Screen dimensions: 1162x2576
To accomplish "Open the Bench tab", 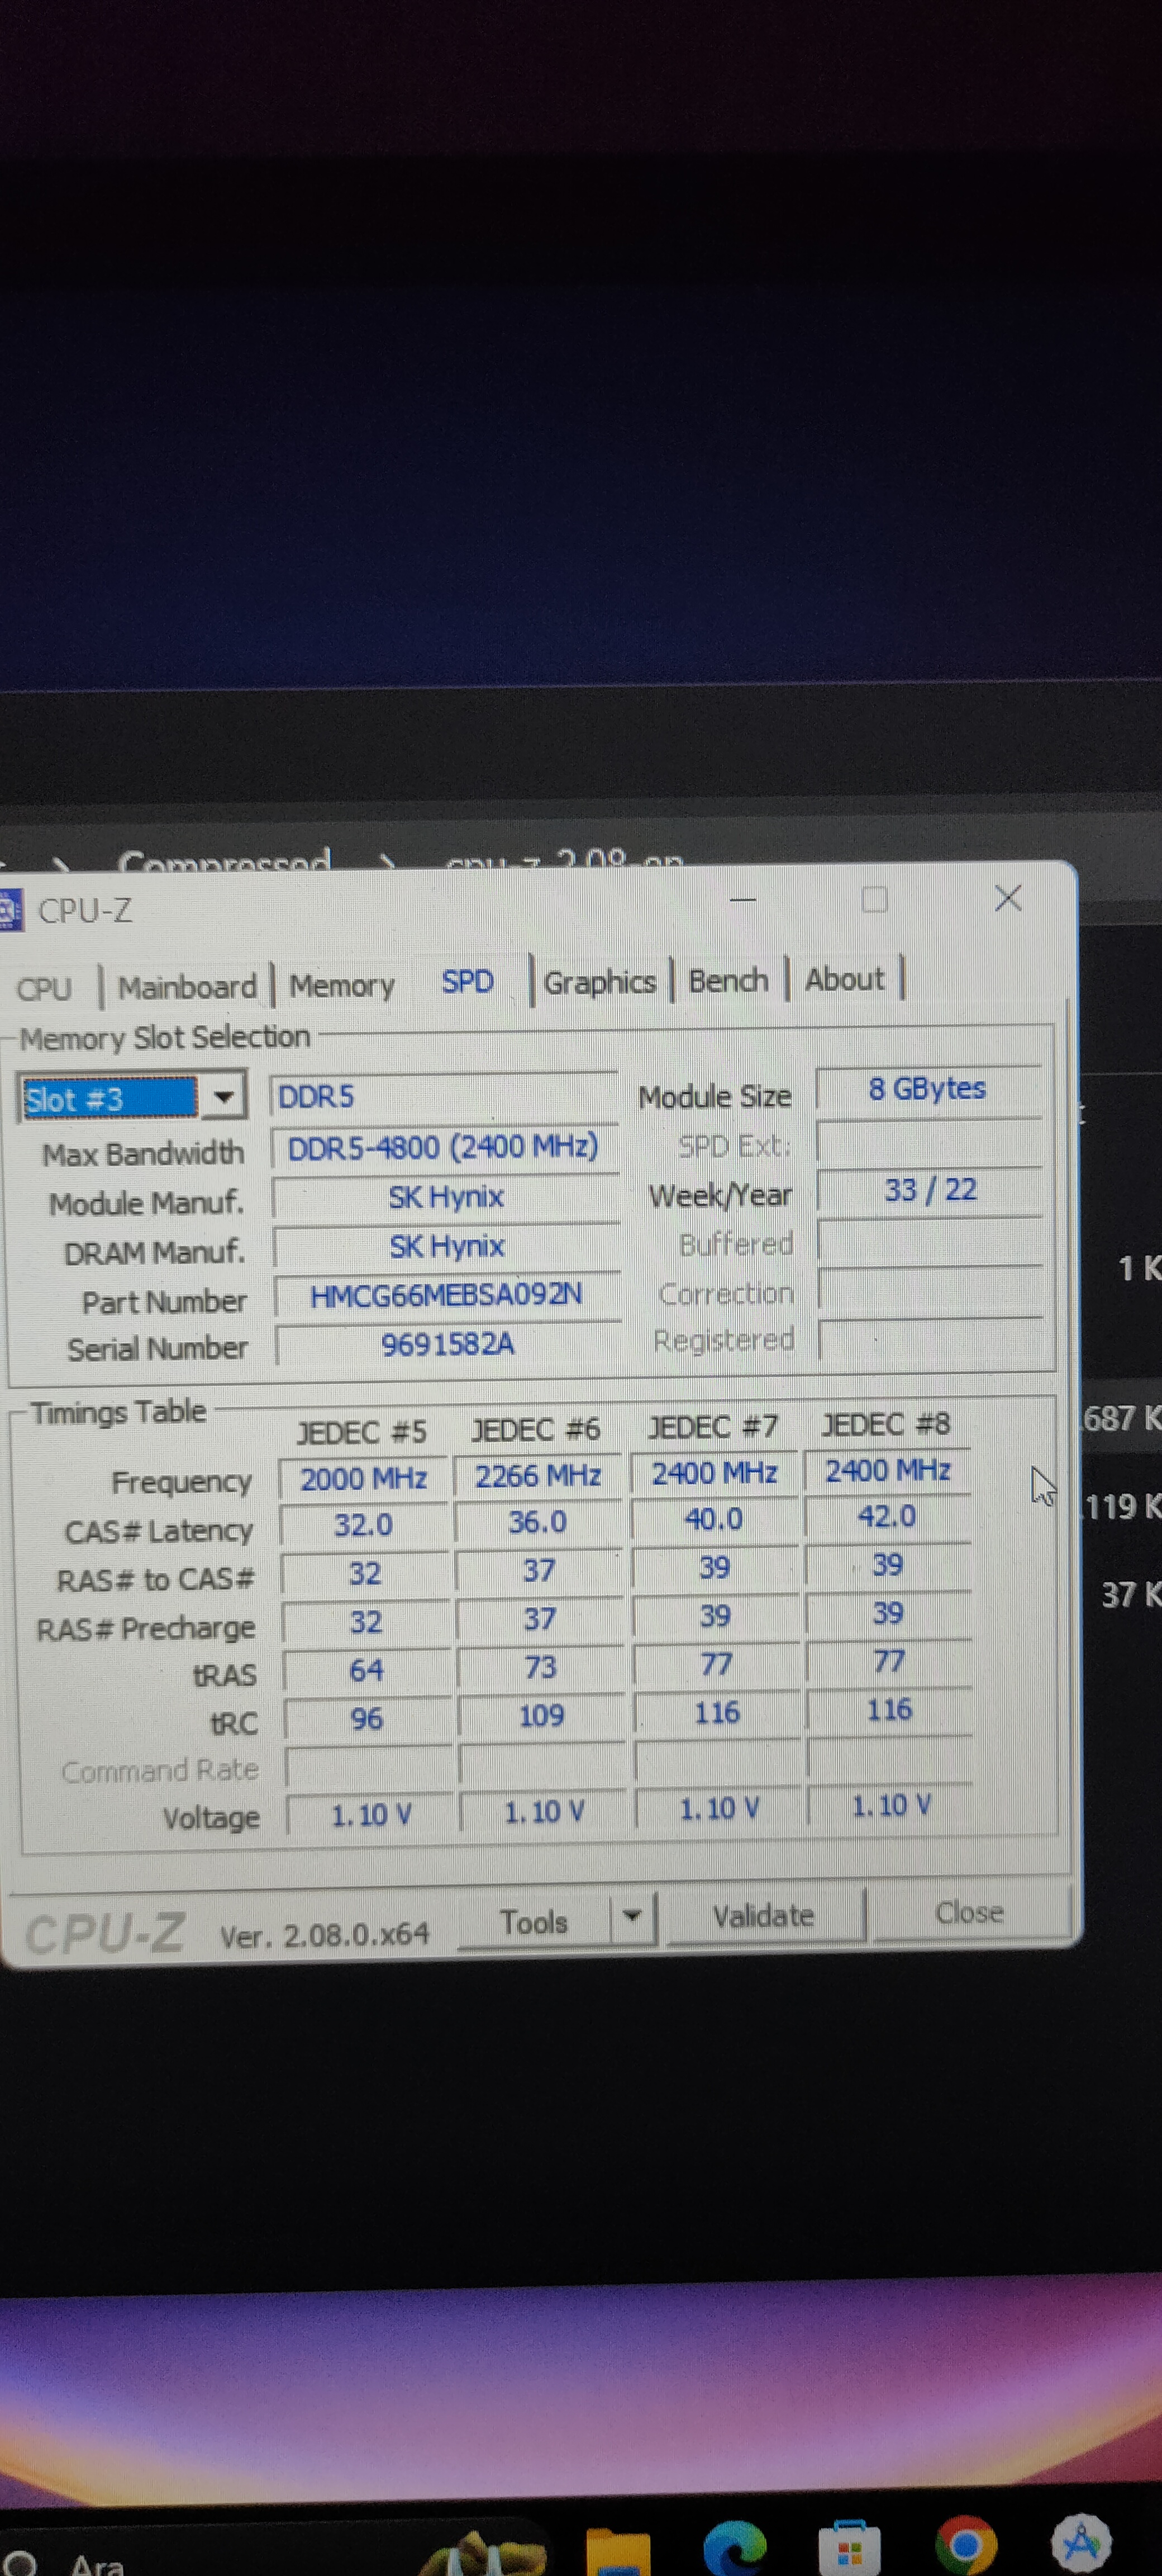I will pos(728,980).
